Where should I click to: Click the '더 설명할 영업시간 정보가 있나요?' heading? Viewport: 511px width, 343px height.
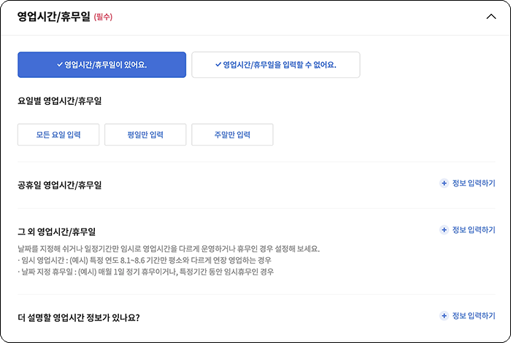coord(79,318)
